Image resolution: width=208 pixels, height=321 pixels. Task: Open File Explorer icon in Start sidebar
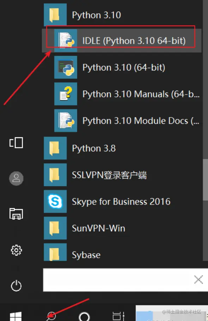pos(16,214)
